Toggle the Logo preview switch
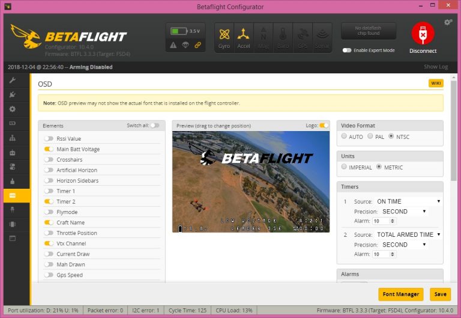Viewport: 461px width, 318px height. coord(324,126)
